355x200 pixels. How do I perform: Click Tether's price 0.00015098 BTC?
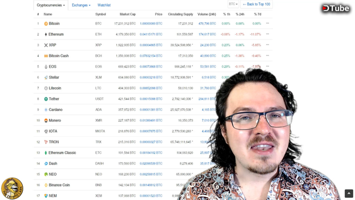151,99
